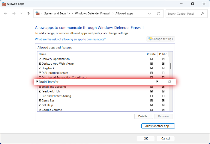
Task: Toggle Public checkbox for DIAL protocol server
Action: click(163, 73)
